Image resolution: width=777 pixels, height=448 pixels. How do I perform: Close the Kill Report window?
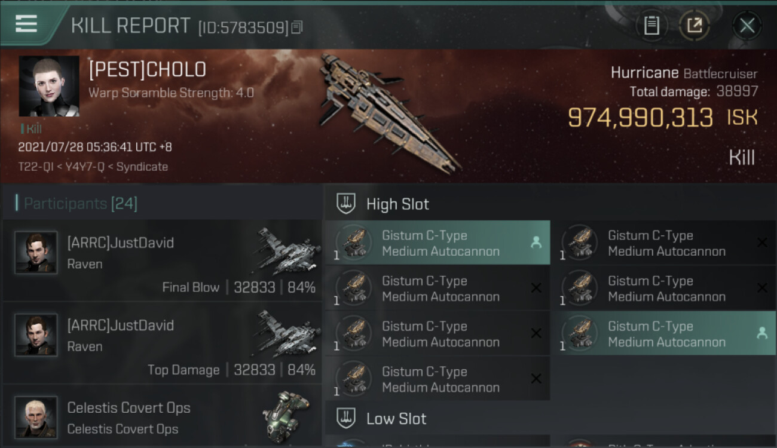747,26
